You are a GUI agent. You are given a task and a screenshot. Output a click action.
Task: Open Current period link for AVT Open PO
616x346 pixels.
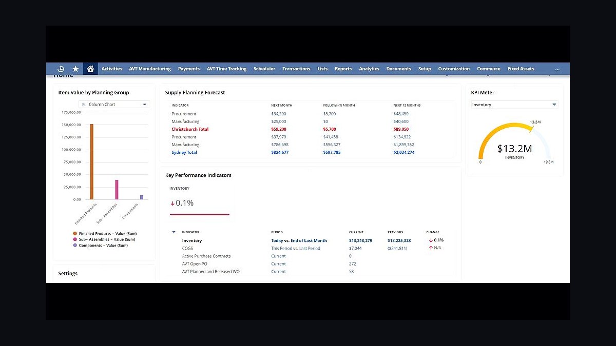278,264
